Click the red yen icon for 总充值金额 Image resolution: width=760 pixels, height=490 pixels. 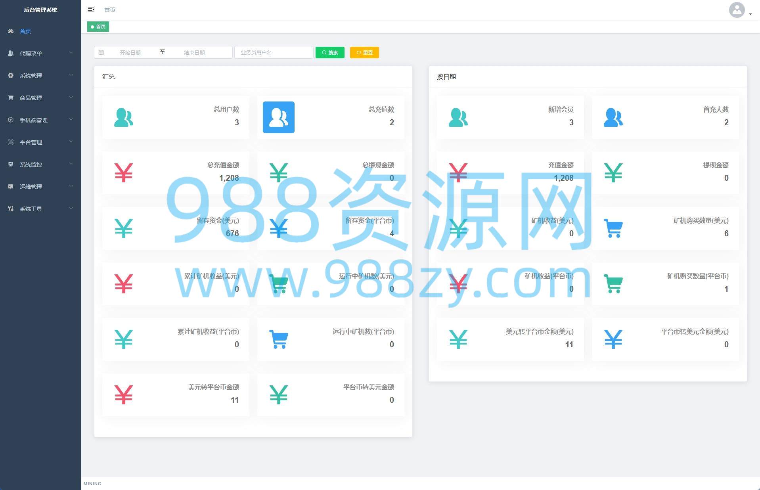pyautogui.click(x=124, y=173)
